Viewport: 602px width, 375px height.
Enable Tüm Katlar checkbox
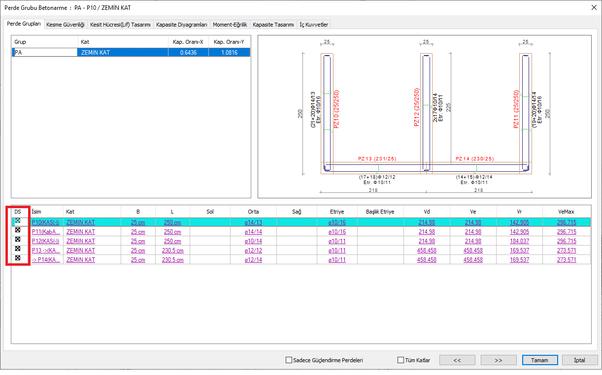tap(401, 360)
